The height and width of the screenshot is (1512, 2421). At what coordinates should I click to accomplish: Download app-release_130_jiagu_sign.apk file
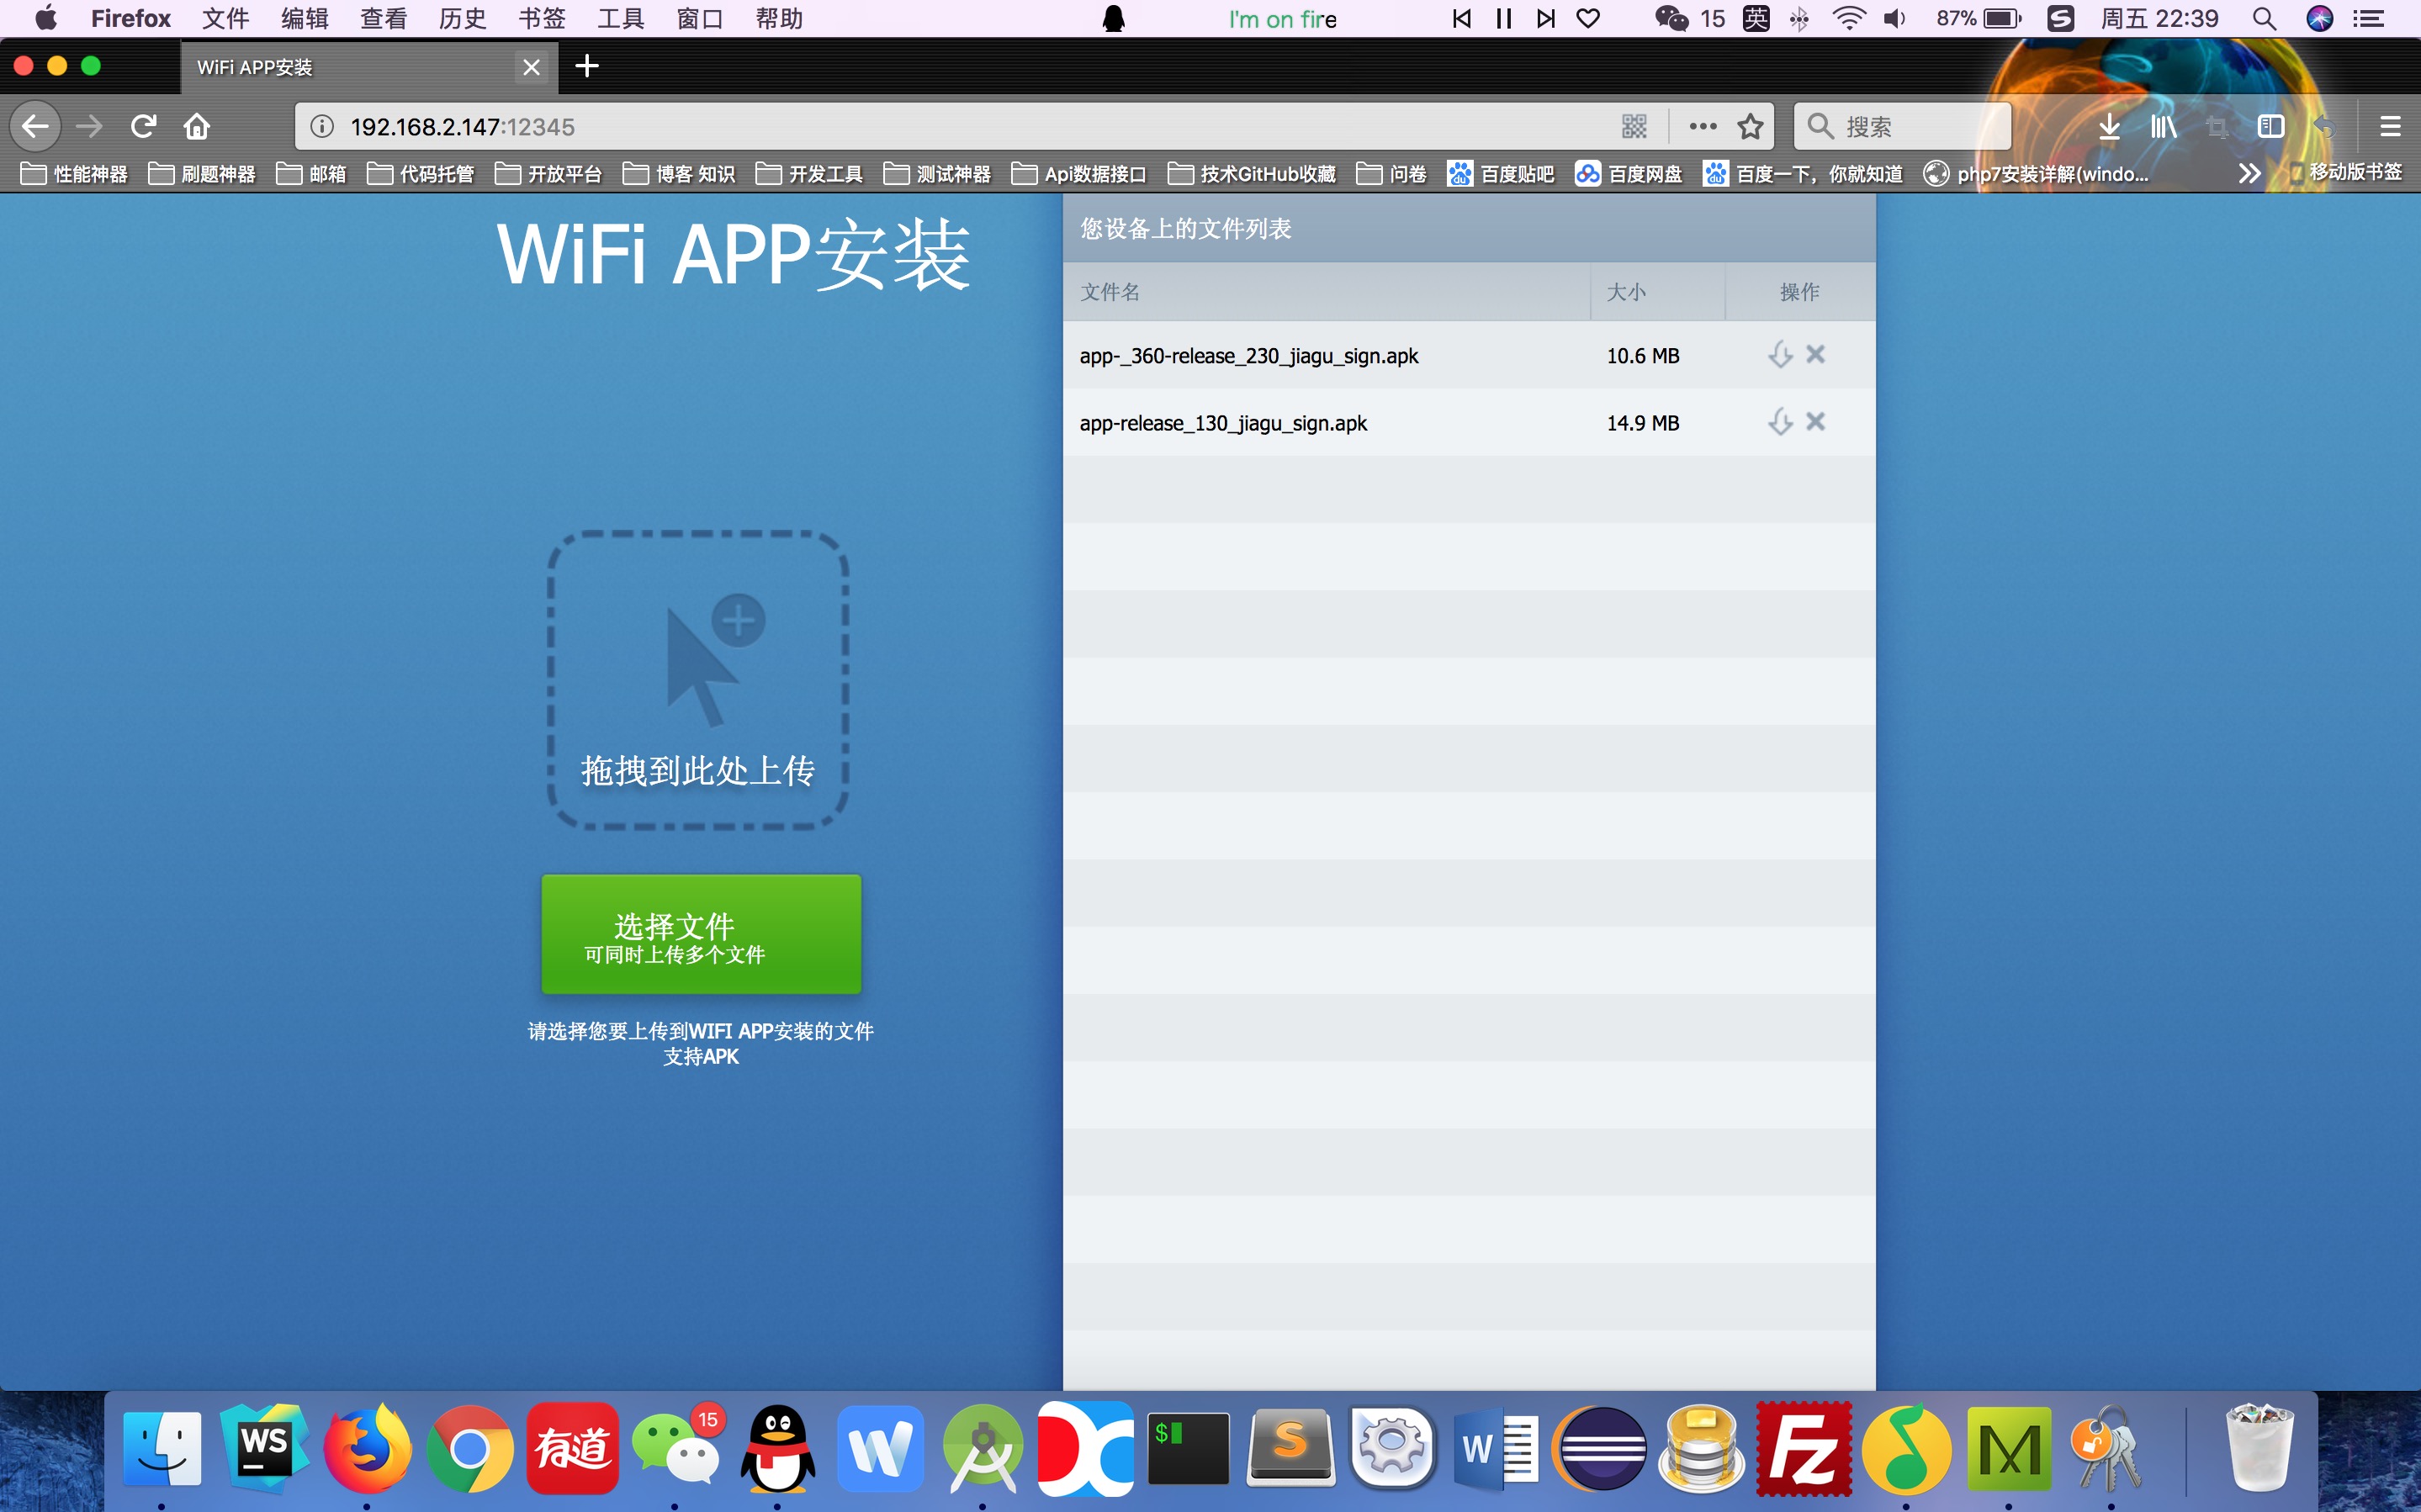(1780, 422)
